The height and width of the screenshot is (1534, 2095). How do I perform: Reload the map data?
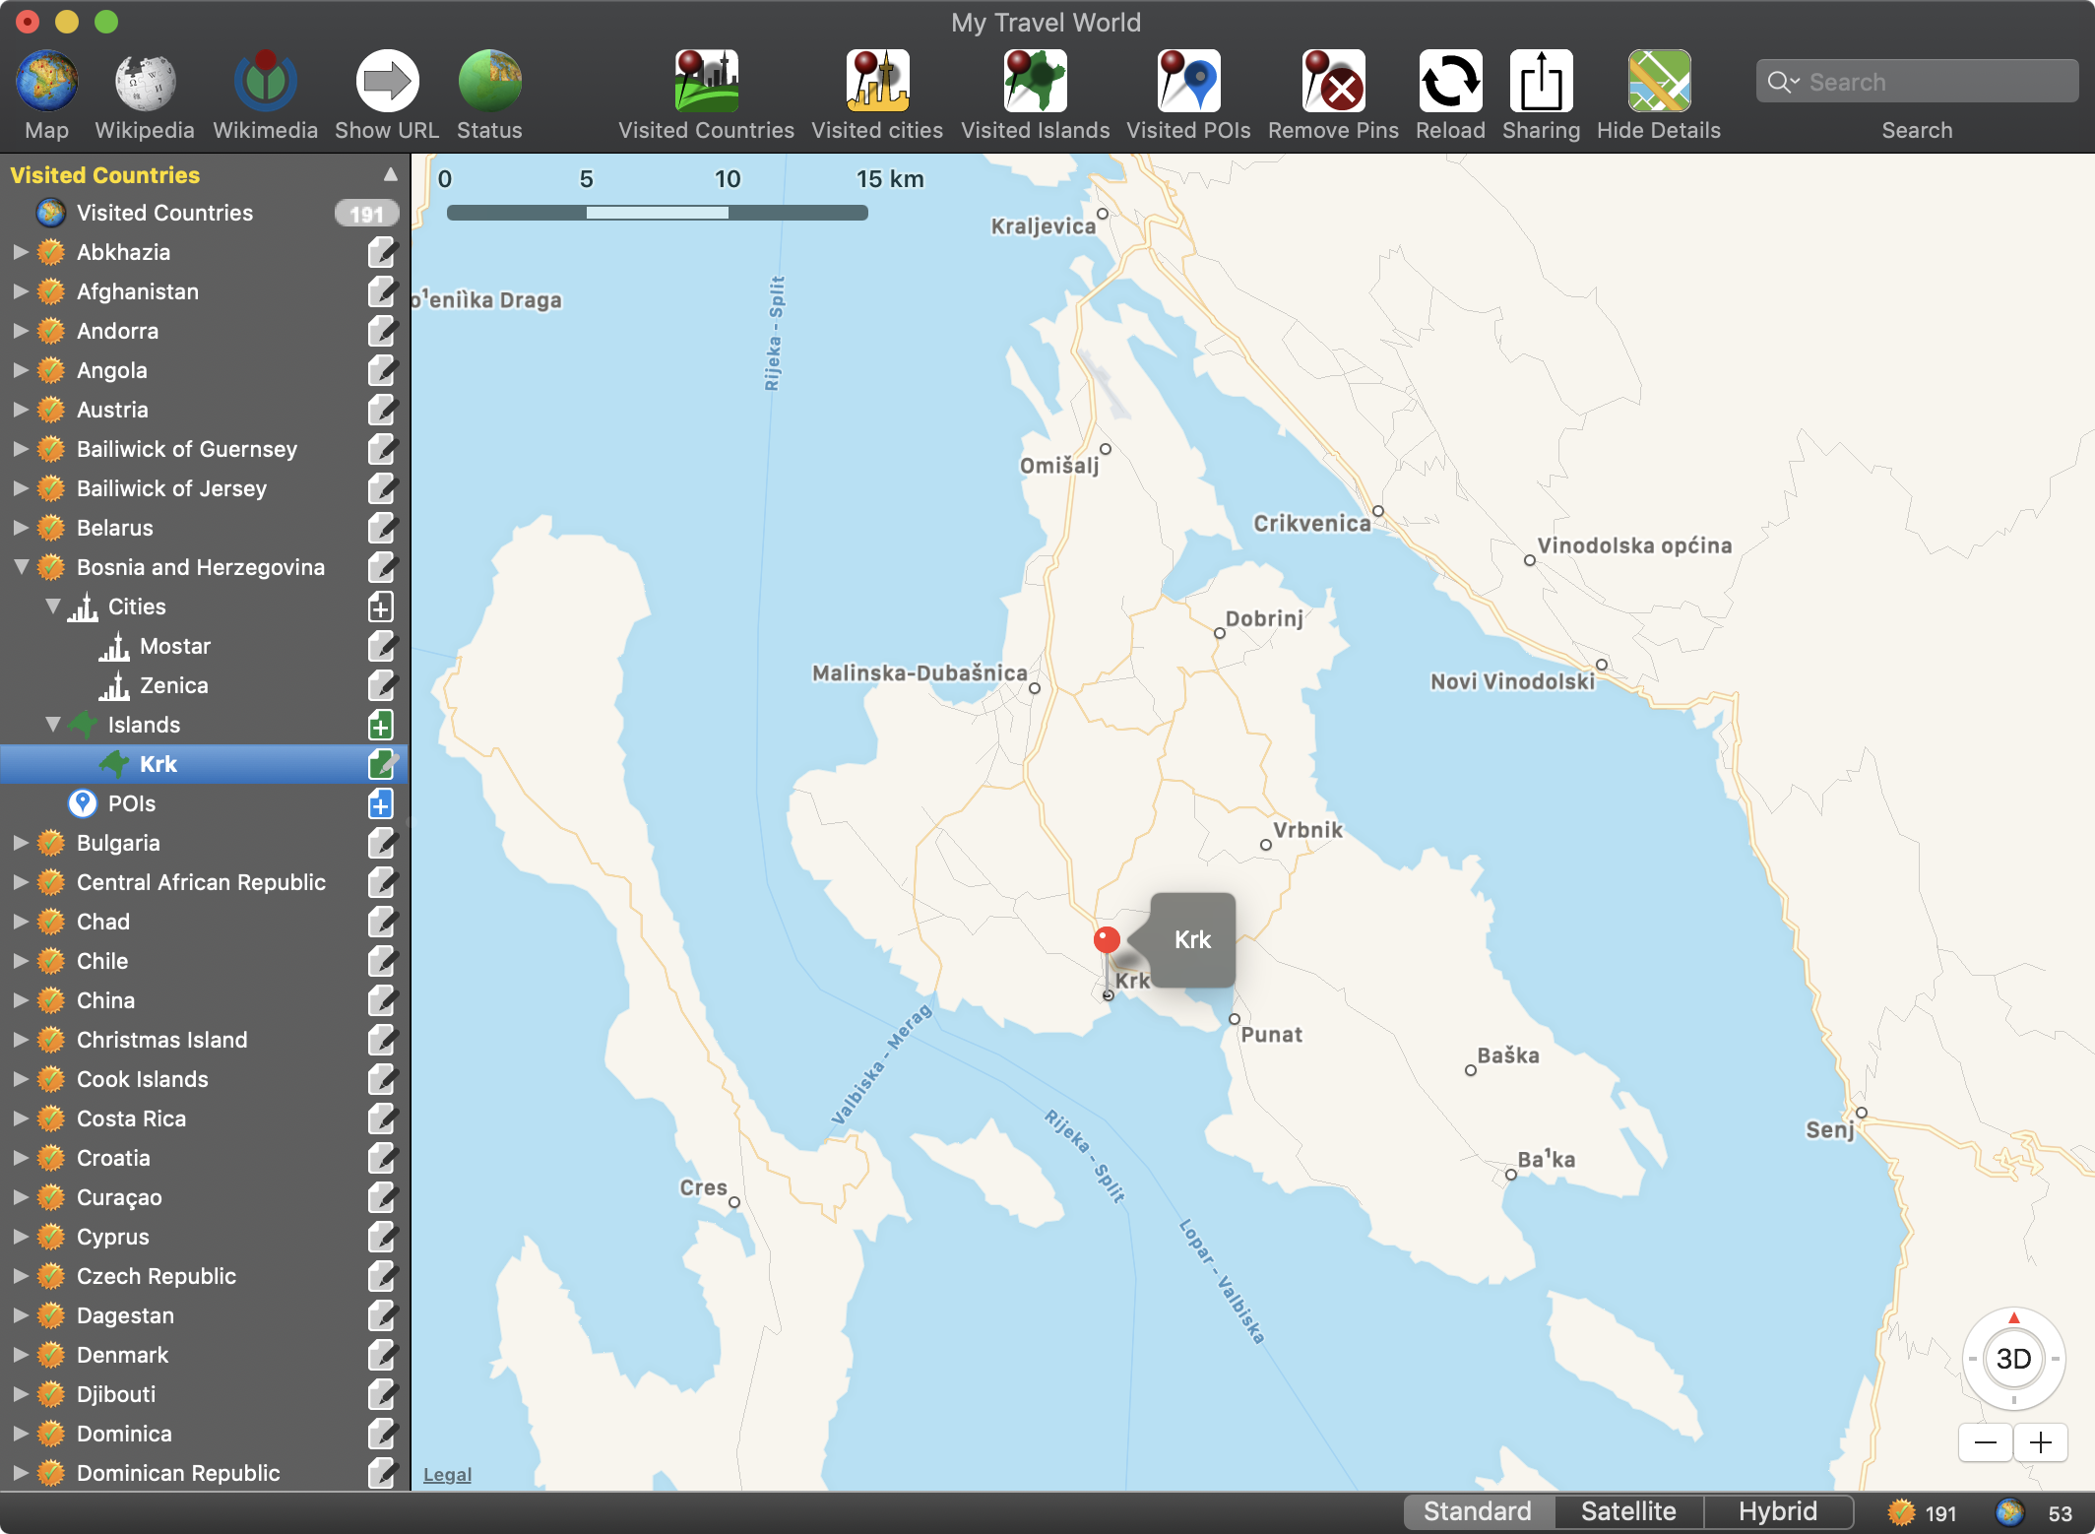click(1450, 82)
